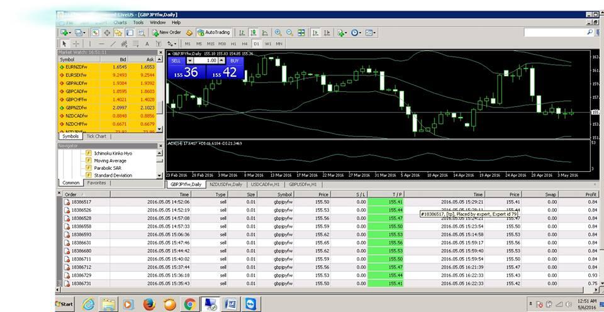Select the cursor arrow tool
The height and width of the screenshot is (312, 604).
64,43
